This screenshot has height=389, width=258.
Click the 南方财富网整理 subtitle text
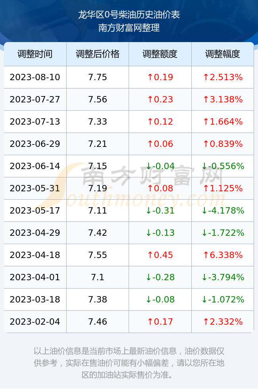(129, 27)
